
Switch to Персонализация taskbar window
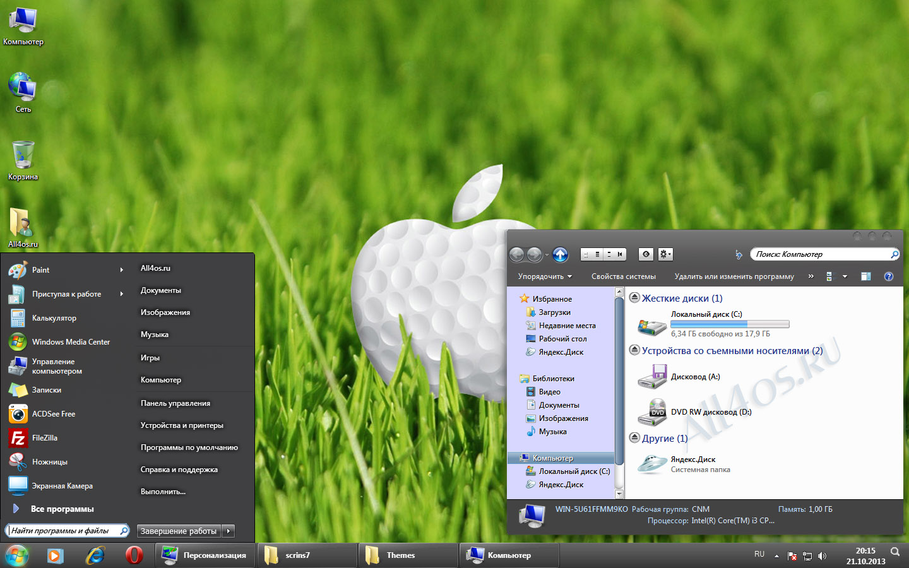tap(206, 555)
